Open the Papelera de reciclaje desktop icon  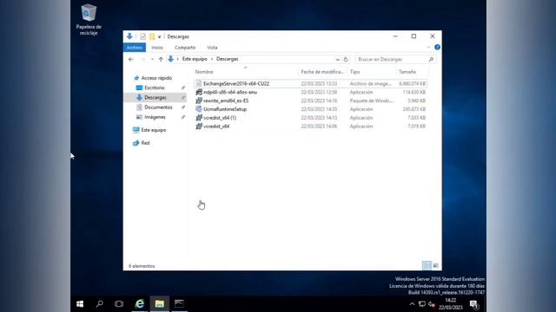coord(89,19)
